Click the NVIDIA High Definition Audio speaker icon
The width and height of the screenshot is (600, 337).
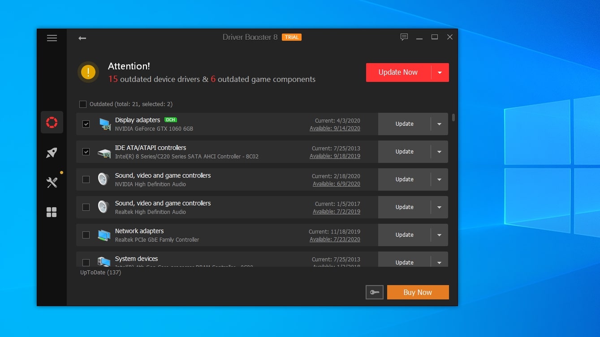coord(104,179)
